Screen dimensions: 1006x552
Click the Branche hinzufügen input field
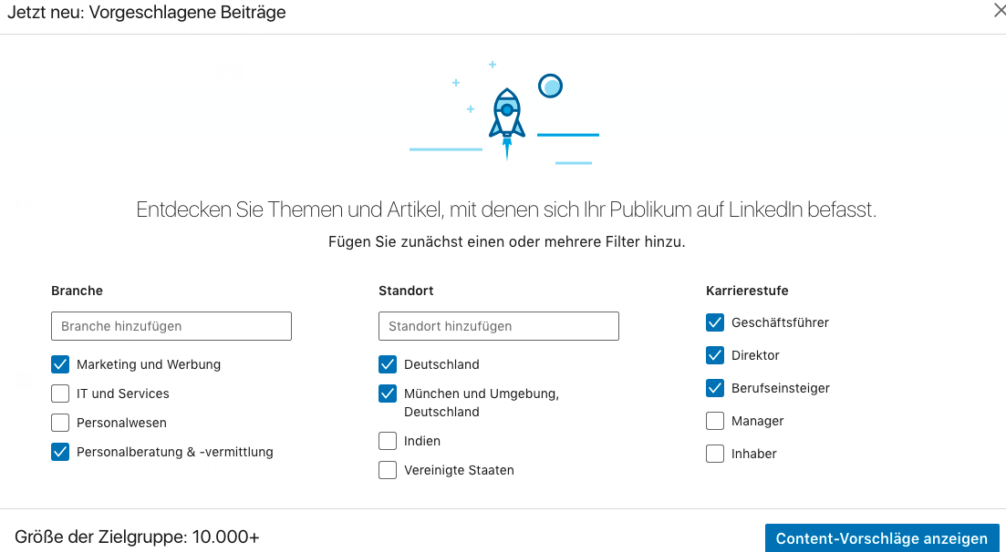point(171,326)
